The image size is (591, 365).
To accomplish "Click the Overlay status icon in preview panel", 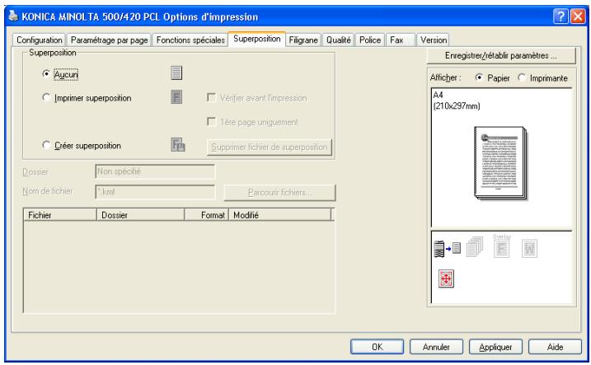I will coord(502,246).
